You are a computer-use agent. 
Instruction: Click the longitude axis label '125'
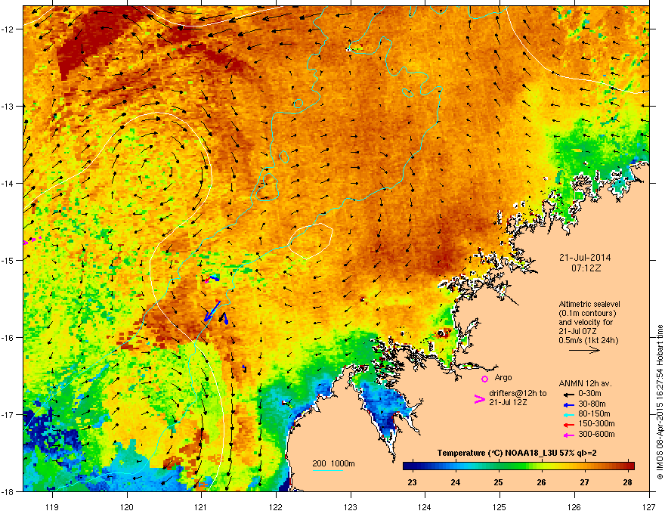click(x=500, y=506)
